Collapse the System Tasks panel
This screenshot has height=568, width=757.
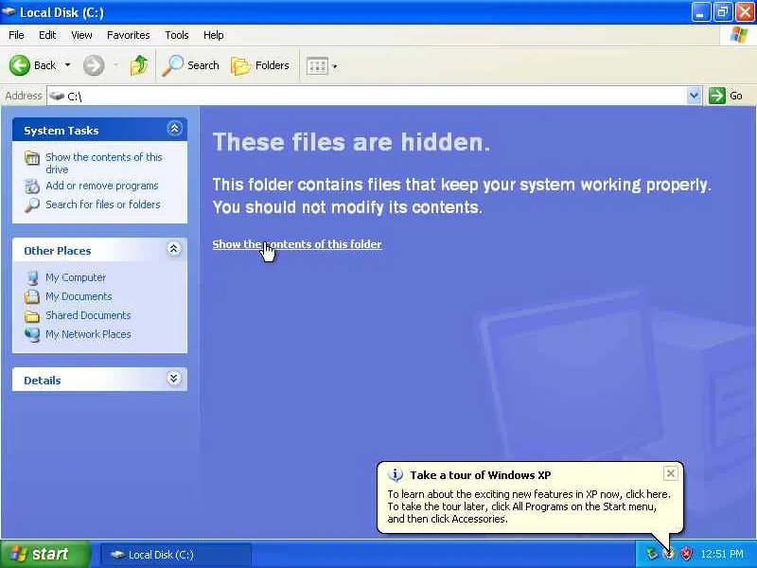174,129
